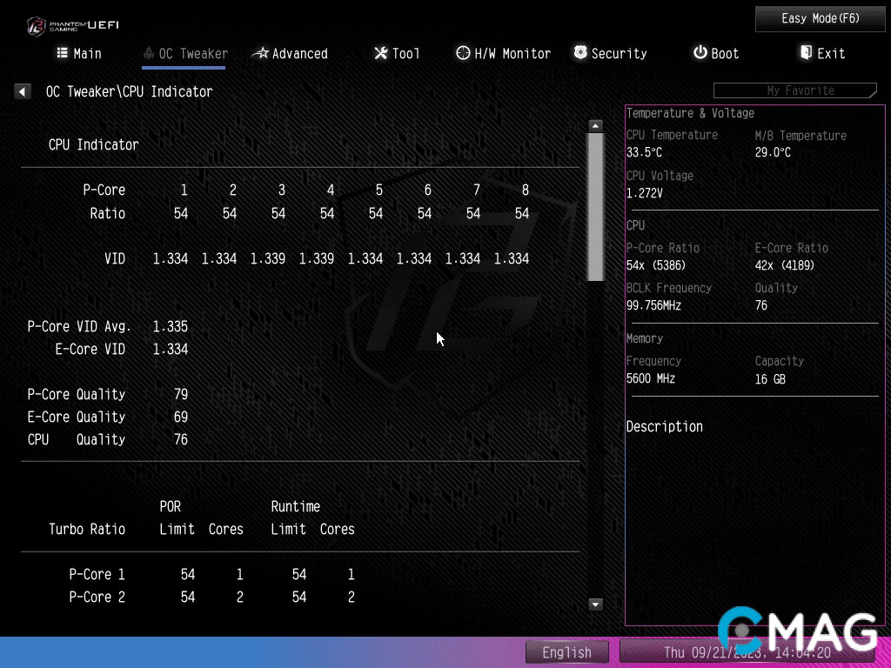This screenshot has width=891, height=668.
Task: Click the Phantom Gaming UEFI logo
Action: (72, 24)
